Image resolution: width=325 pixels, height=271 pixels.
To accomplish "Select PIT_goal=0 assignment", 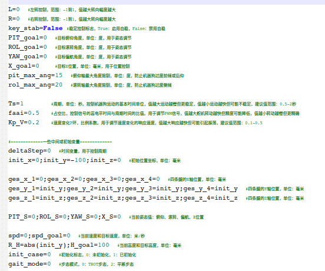I will point(28,38).
